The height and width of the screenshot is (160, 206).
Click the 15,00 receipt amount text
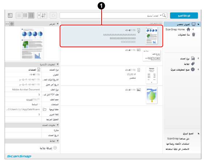[x=131, y=74]
